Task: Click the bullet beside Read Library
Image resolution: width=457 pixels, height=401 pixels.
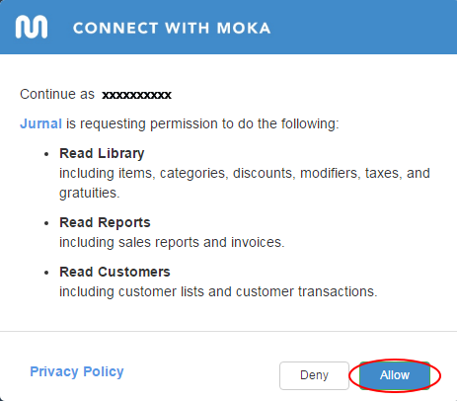Action: pyautogui.click(x=46, y=154)
